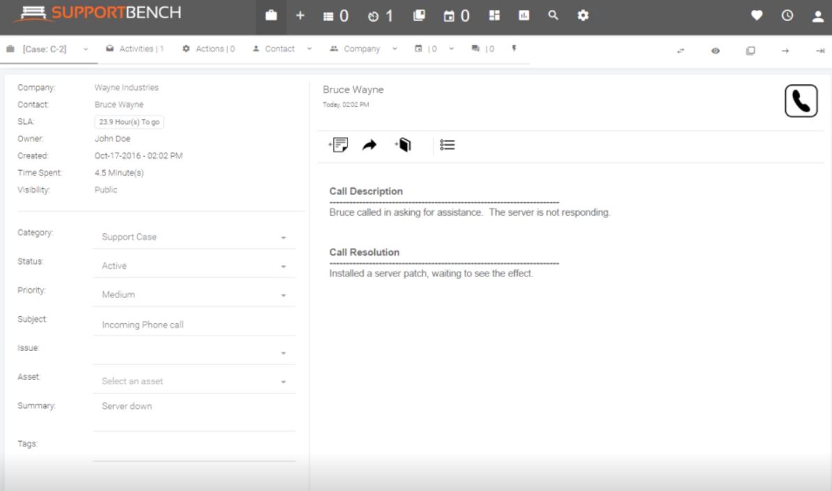This screenshot has height=491, width=832.
Task: Open the Company tab
Action: tap(355, 49)
